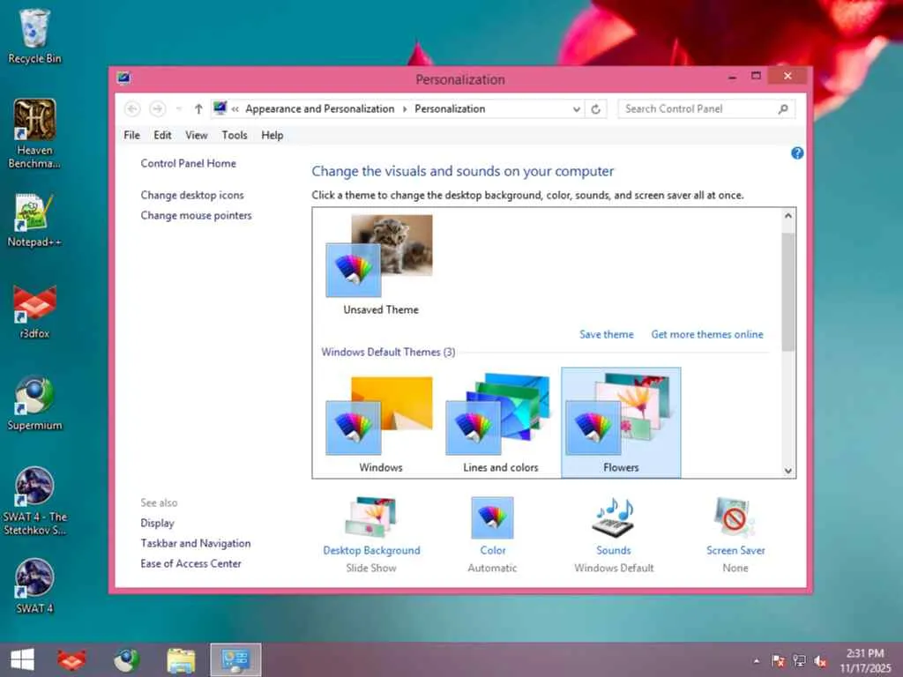Click the blue Help question mark icon
This screenshot has width=903, height=677.
[797, 153]
